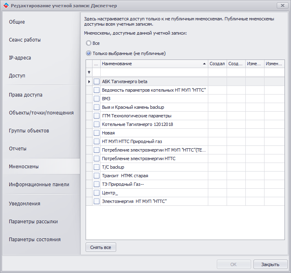The height and width of the screenshot is (273, 291).
Task: Click the filter row key icon
Action: [x=89, y=72]
